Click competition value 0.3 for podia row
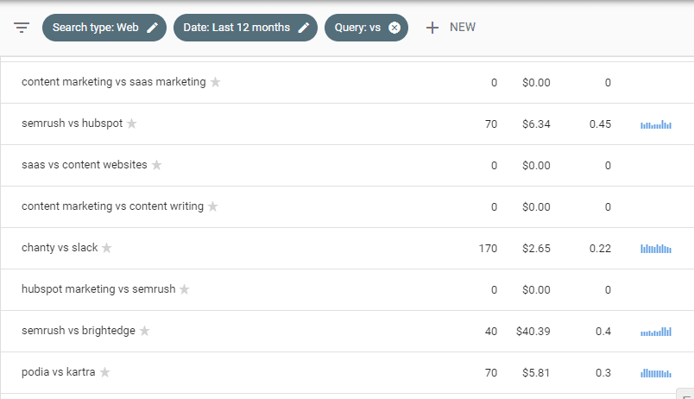This screenshot has height=399, width=694. [603, 373]
